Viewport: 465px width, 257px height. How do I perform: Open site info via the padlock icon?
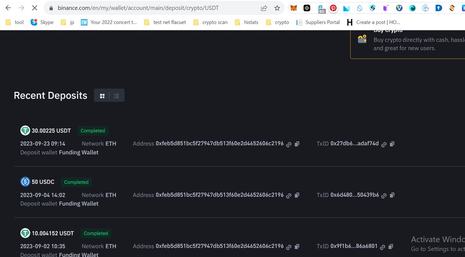(x=50, y=8)
